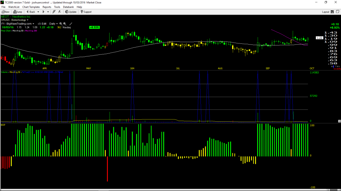This screenshot has height=191, width=341.
Task: Click the Nasdaq exchange label
Action: tap(67, 28)
